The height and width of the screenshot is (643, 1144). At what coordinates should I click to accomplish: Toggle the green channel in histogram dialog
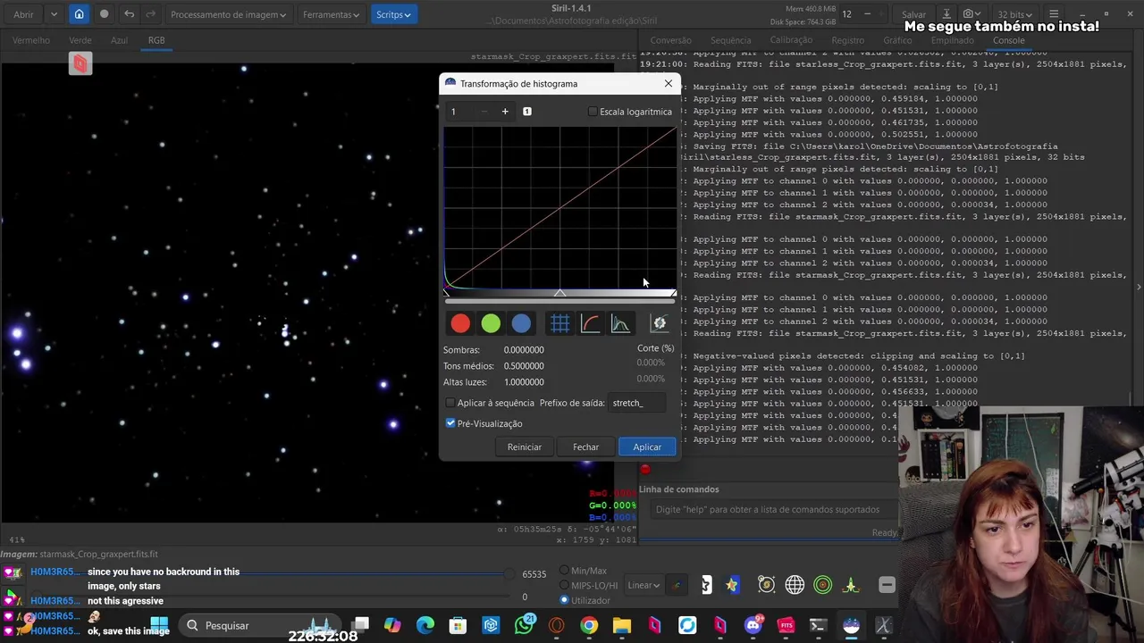491,323
